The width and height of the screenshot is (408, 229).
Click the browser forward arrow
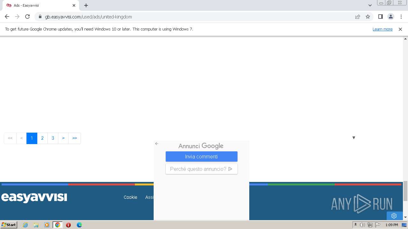pyautogui.click(x=17, y=17)
